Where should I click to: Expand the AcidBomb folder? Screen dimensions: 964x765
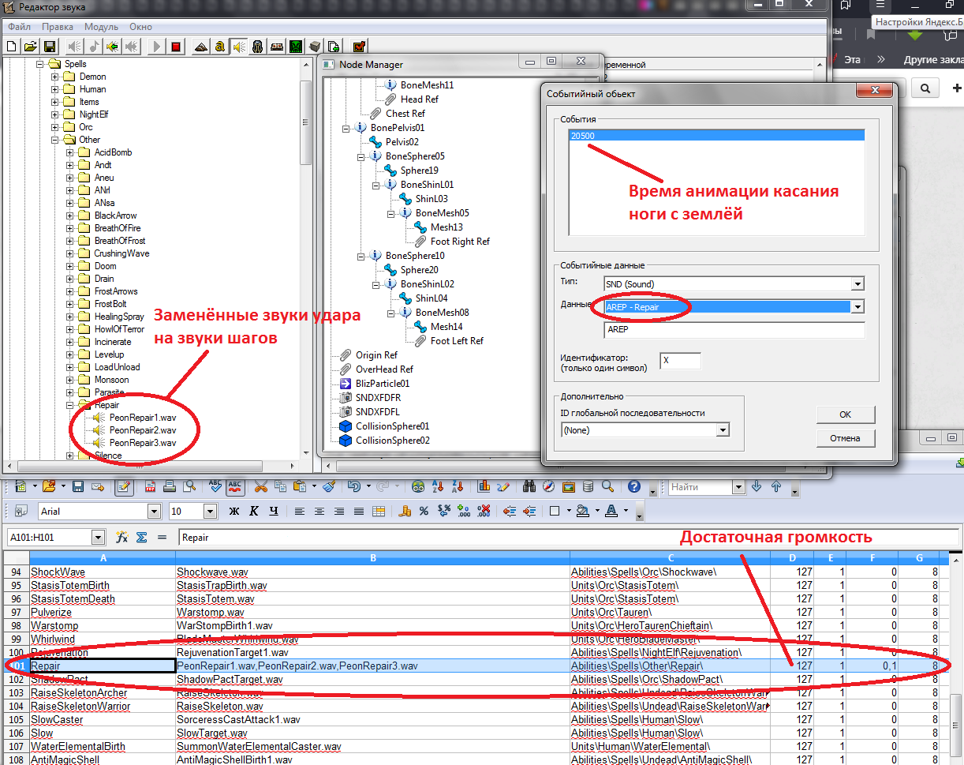click(70, 152)
